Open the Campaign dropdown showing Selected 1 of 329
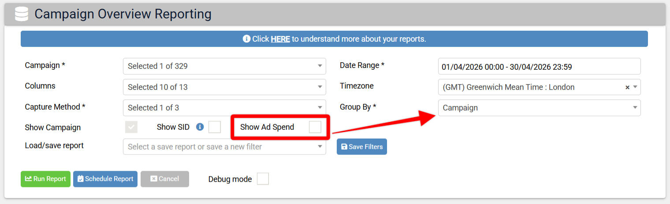Viewport: 670px width, 204px height. 224,66
